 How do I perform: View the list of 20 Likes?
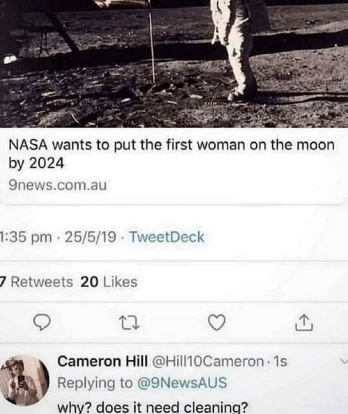(x=109, y=282)
